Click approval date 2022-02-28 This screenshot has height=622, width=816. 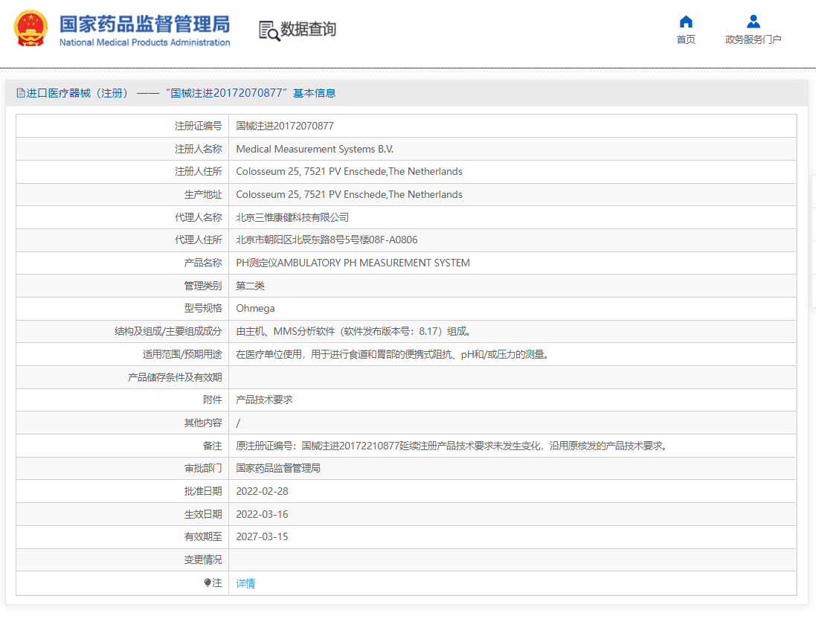coord(262,491)
